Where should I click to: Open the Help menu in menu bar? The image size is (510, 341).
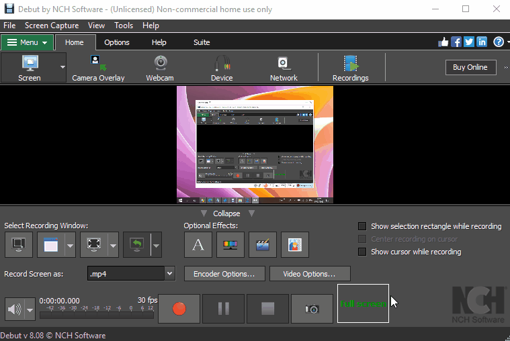[x=151, y=26]
